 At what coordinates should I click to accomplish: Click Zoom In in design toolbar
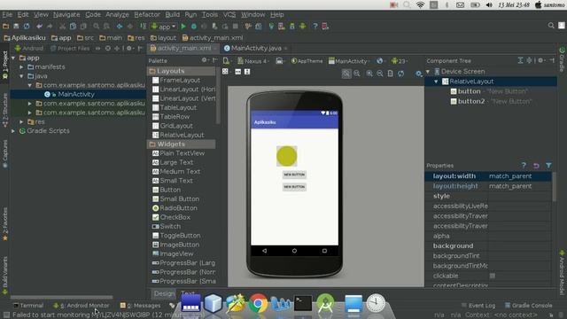369,74
